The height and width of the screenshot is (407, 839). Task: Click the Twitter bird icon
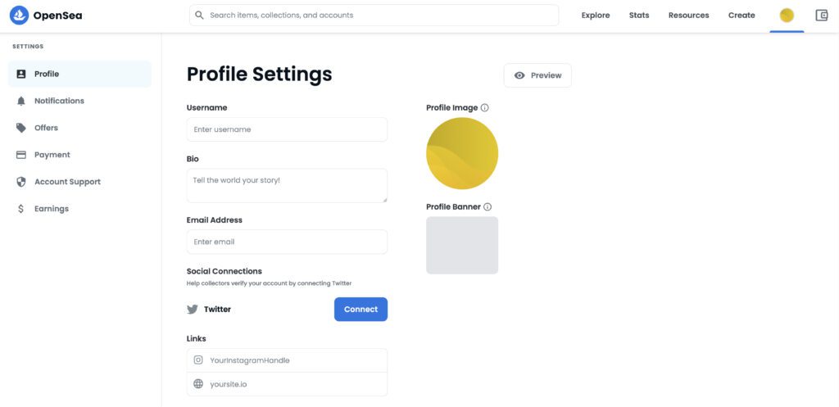(193, 310)
